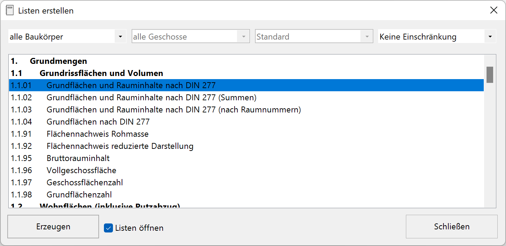The height and width of the screenshot is (246, 506).
Task: Click the Schließen button
Action: (x=452, y=227)
